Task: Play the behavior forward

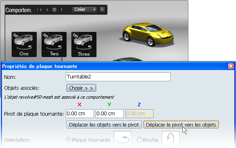Action: [x=62, y=10]
